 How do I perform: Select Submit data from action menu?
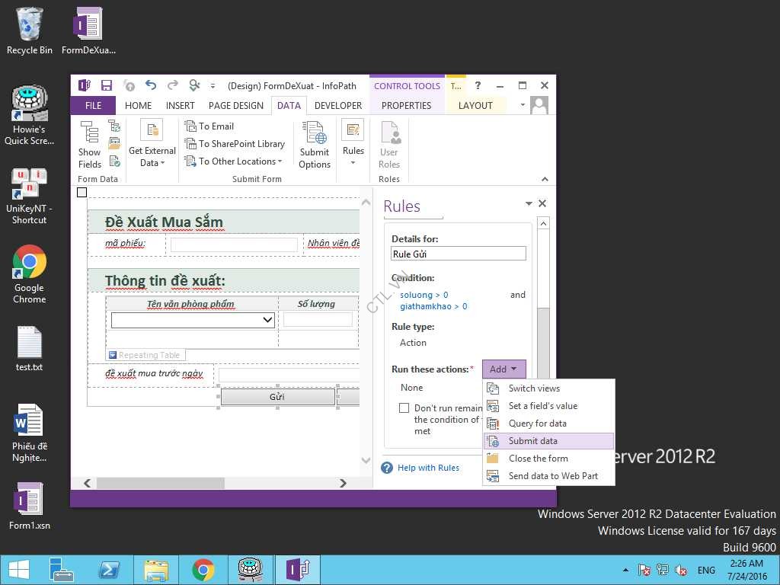point(532,441)
